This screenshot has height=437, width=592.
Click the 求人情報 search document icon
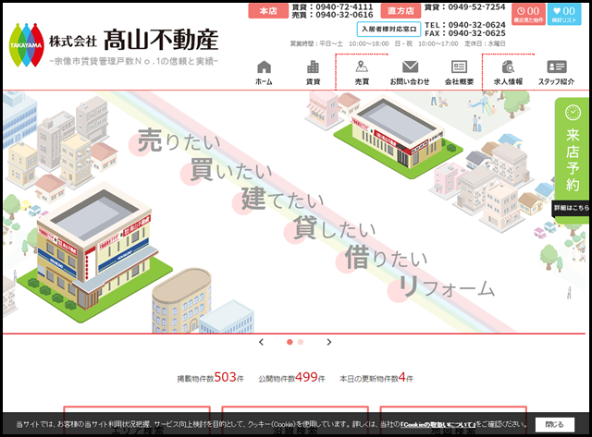[x=508, y=67]
